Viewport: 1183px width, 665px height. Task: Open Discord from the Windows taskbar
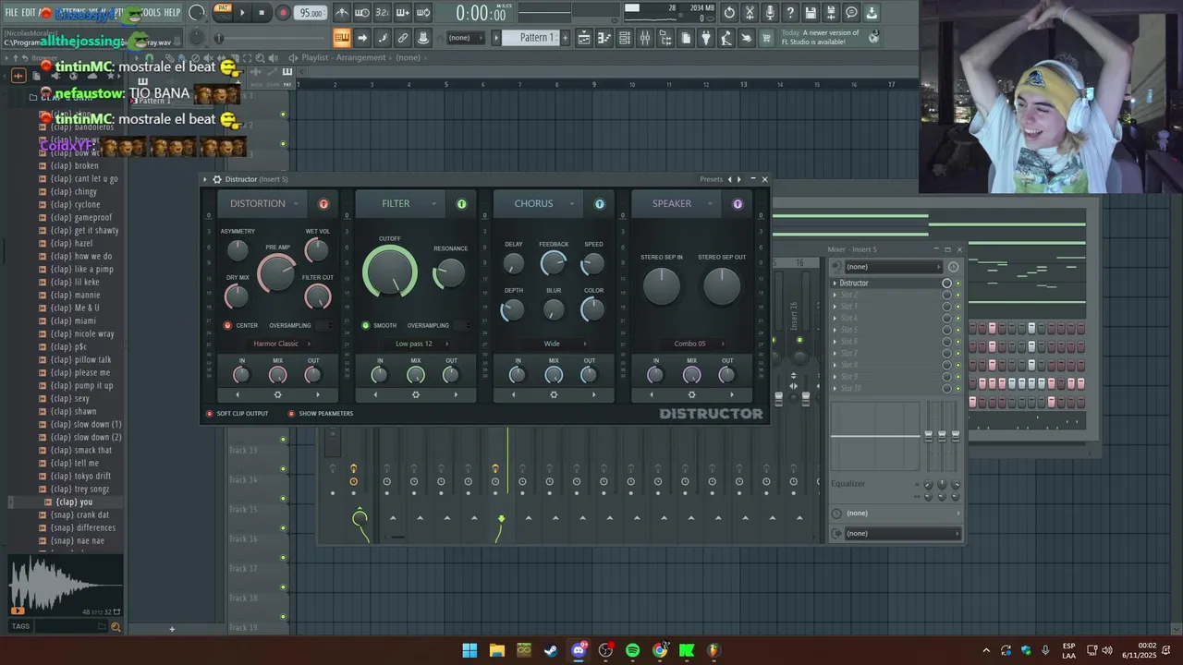click(x=579, y=650)
